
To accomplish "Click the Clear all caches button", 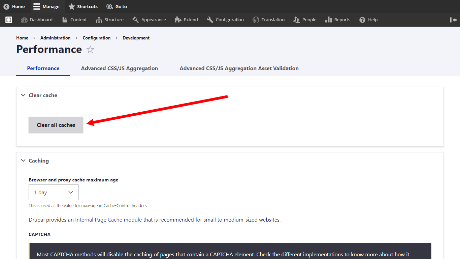I will 56,125.
